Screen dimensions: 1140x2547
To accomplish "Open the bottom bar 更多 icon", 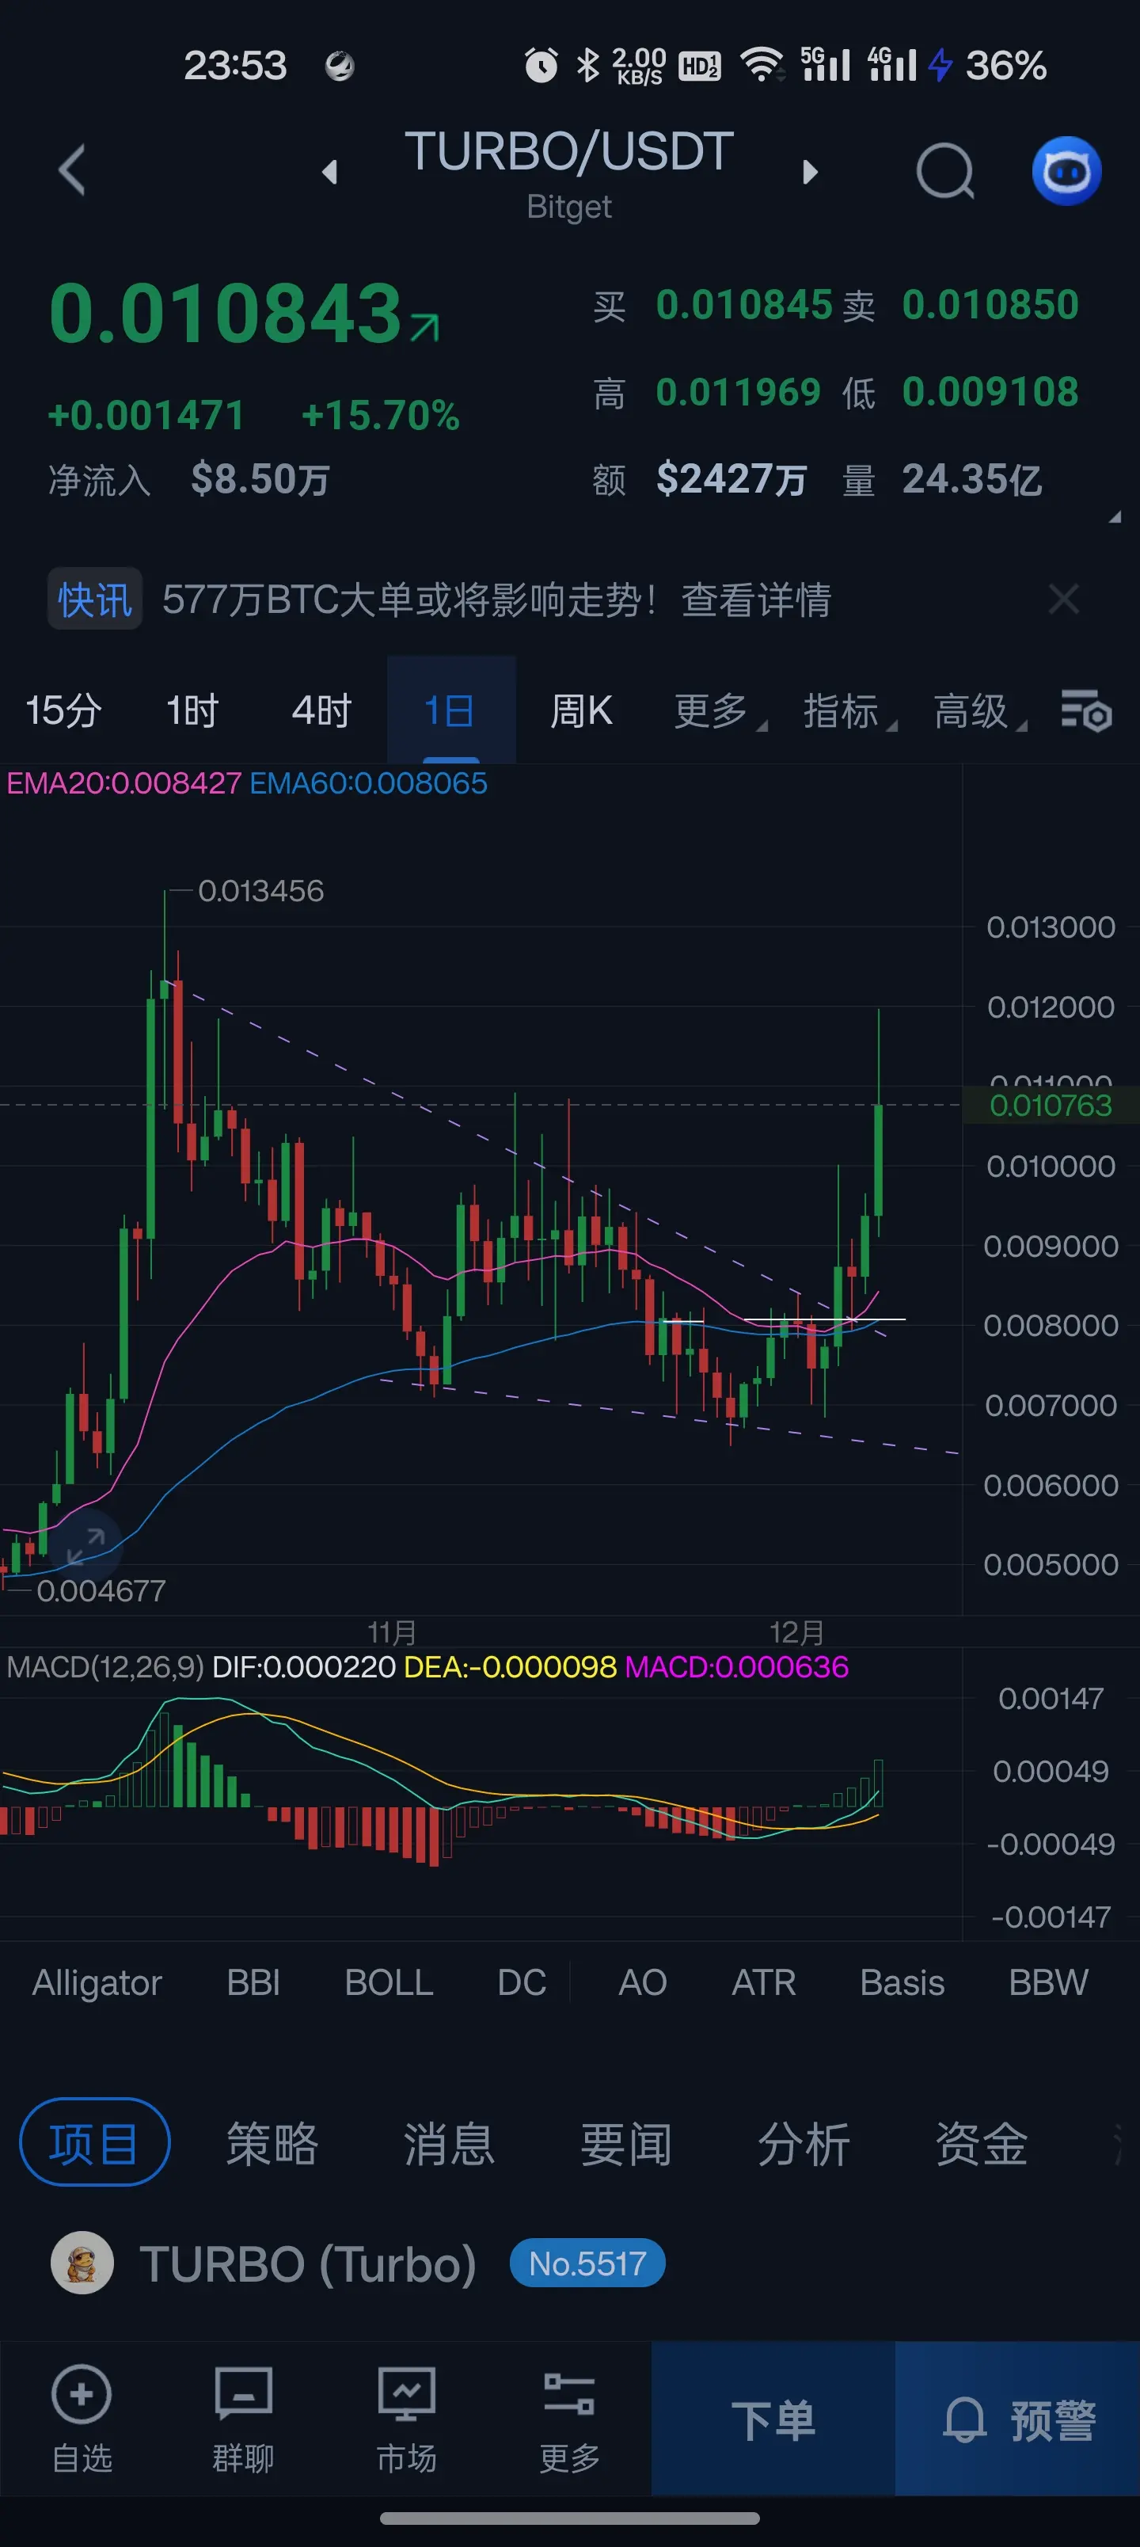I will [569, 2393].
